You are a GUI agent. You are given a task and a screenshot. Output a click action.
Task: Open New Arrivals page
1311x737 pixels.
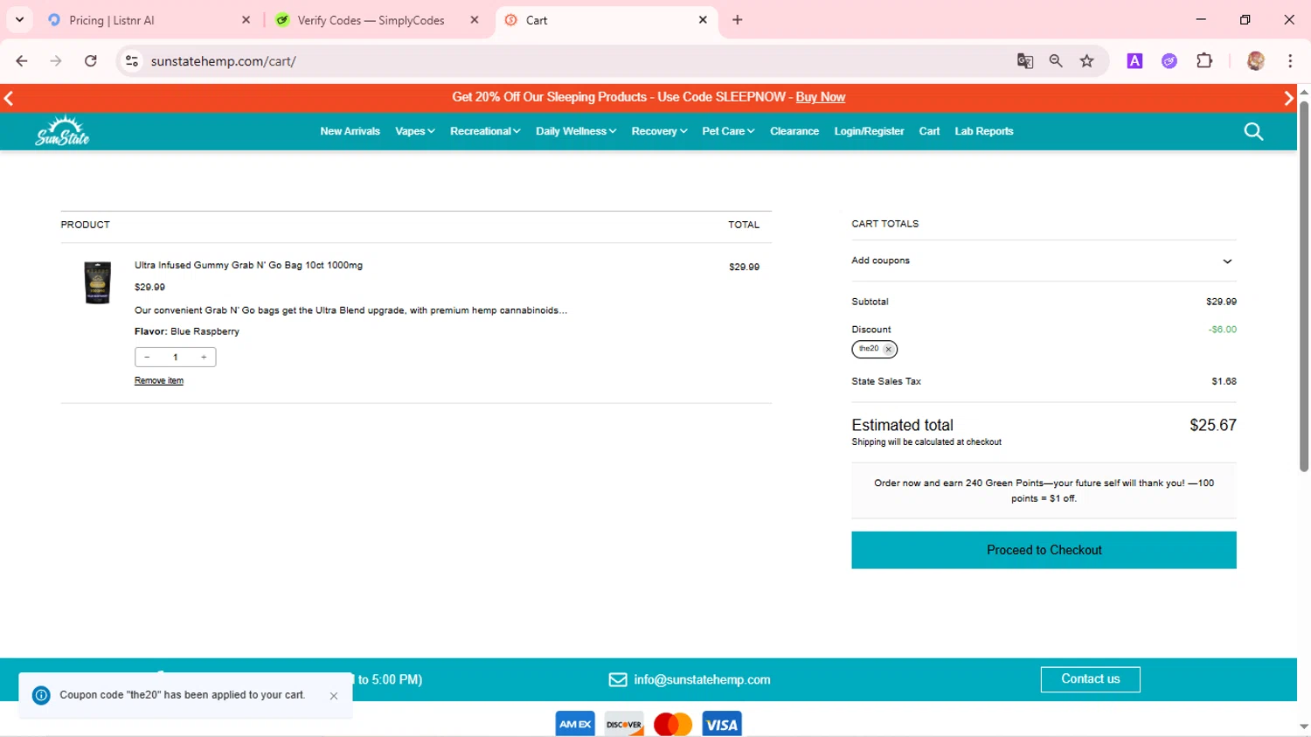pyautogui.click(x=350, y=131)
